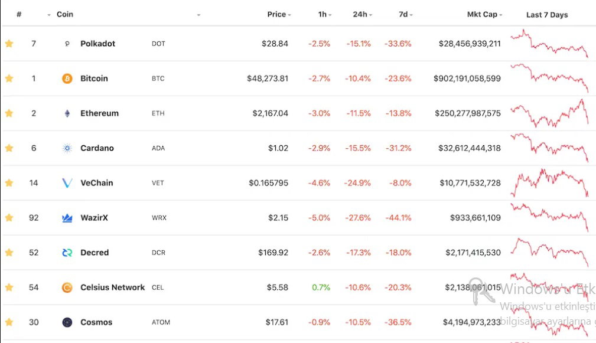Sort by 24h change column
This screenshot has height=343, width=596.
362,14
